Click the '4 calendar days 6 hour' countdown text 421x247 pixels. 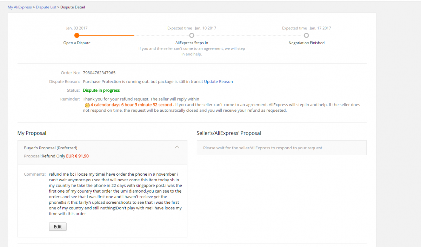[131, 105]
